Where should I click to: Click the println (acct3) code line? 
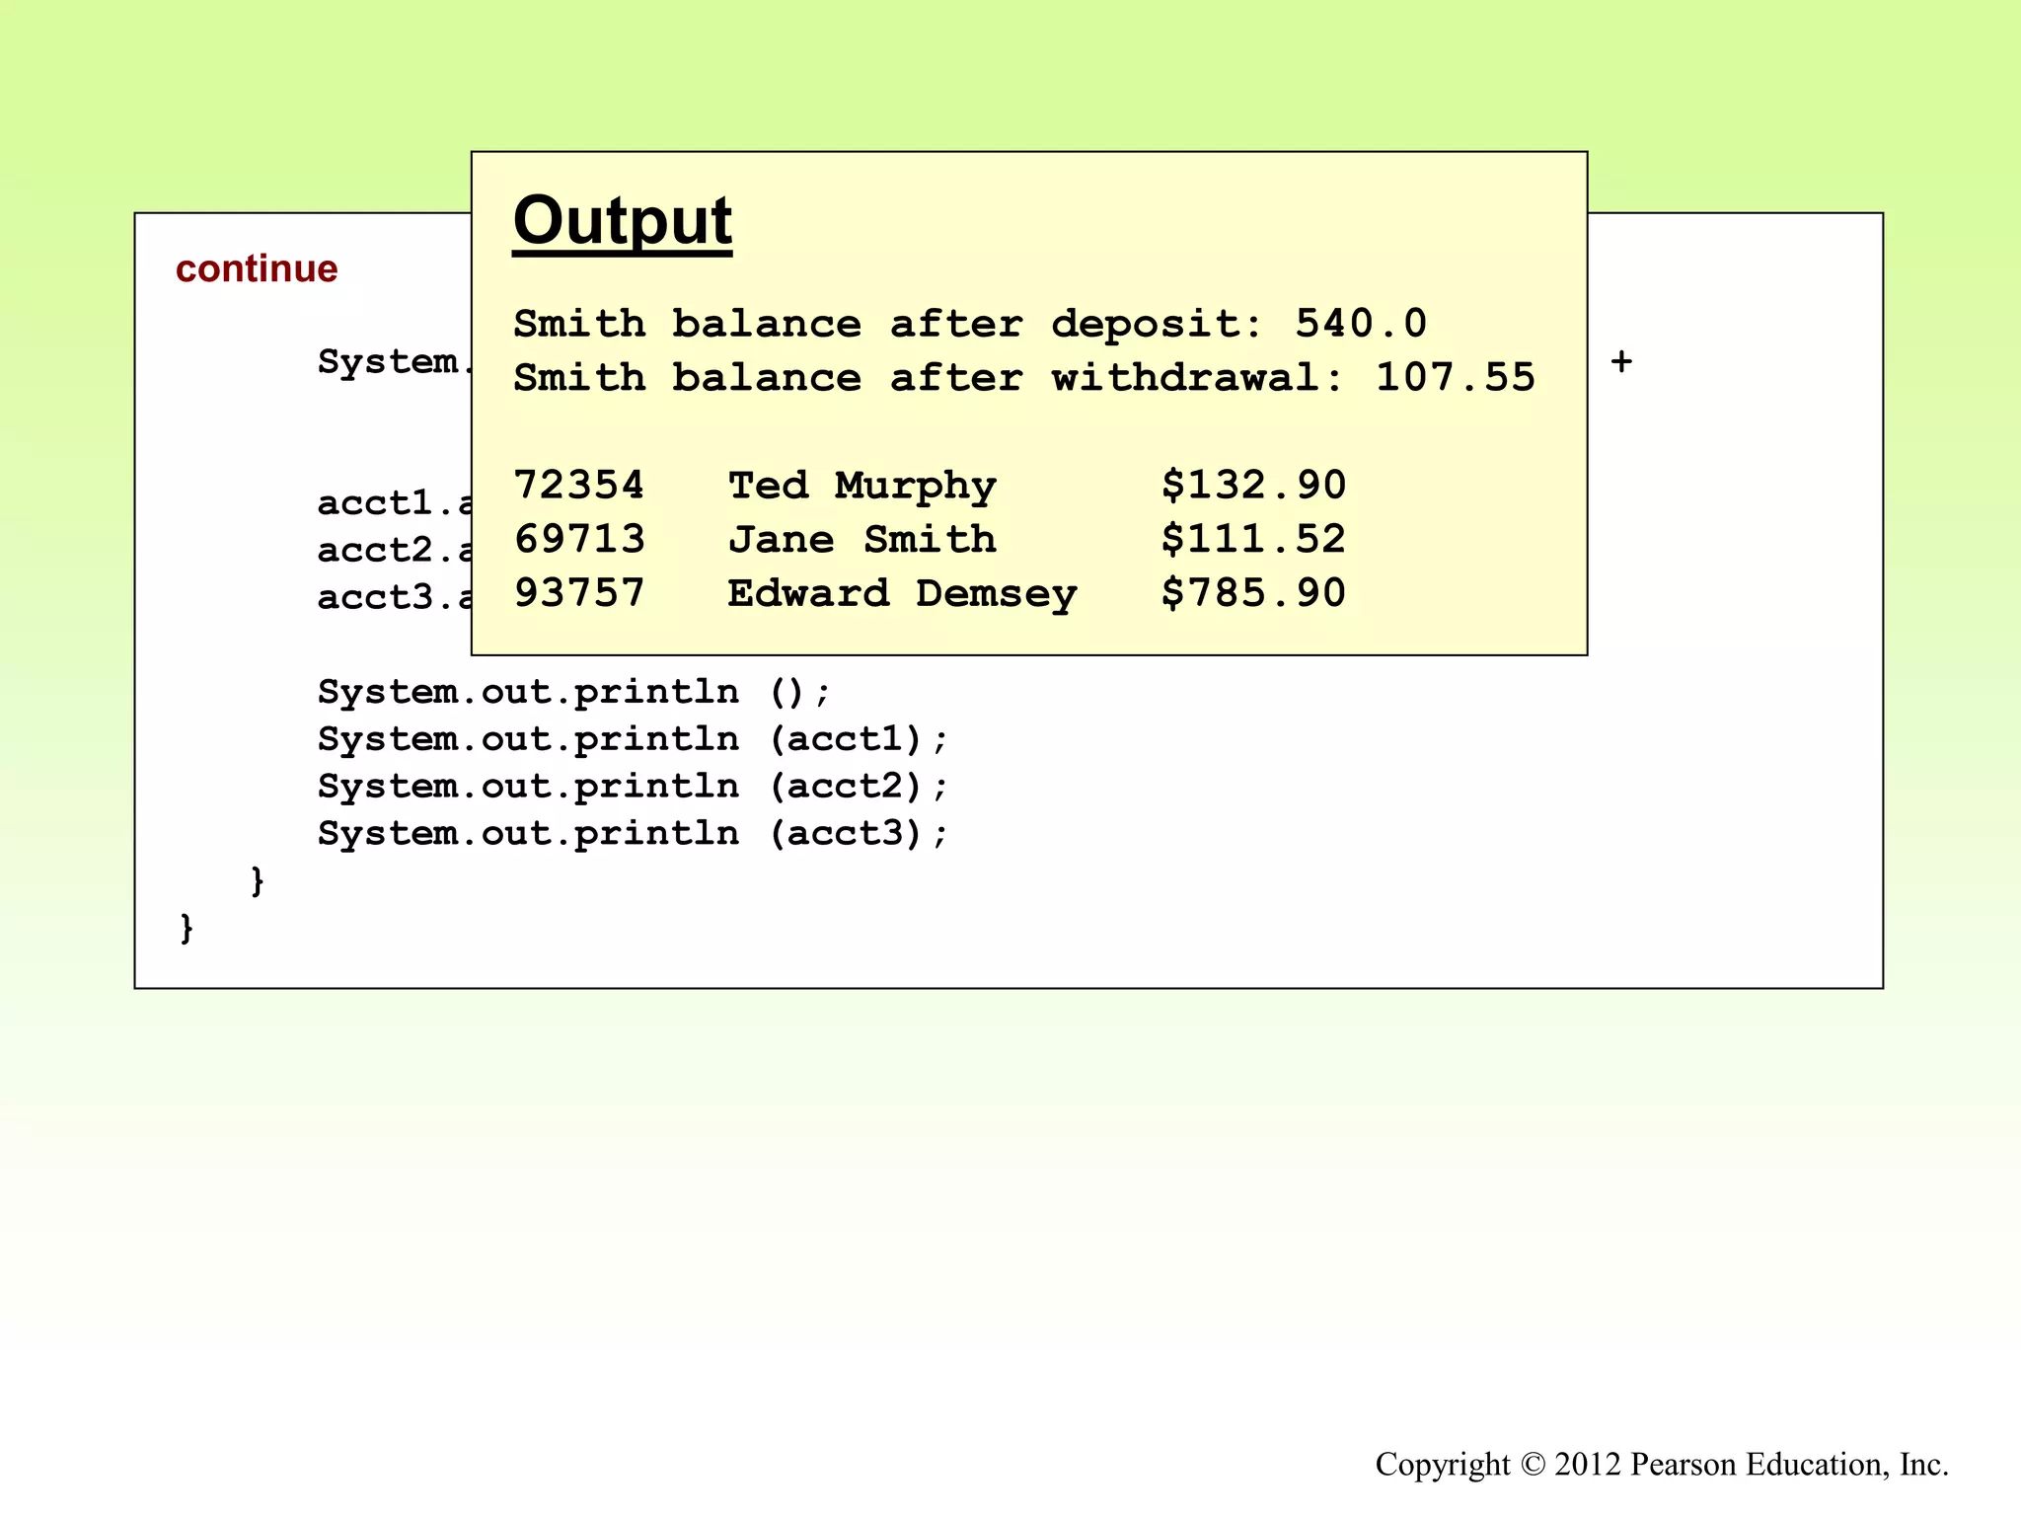[x=632, y=834]
